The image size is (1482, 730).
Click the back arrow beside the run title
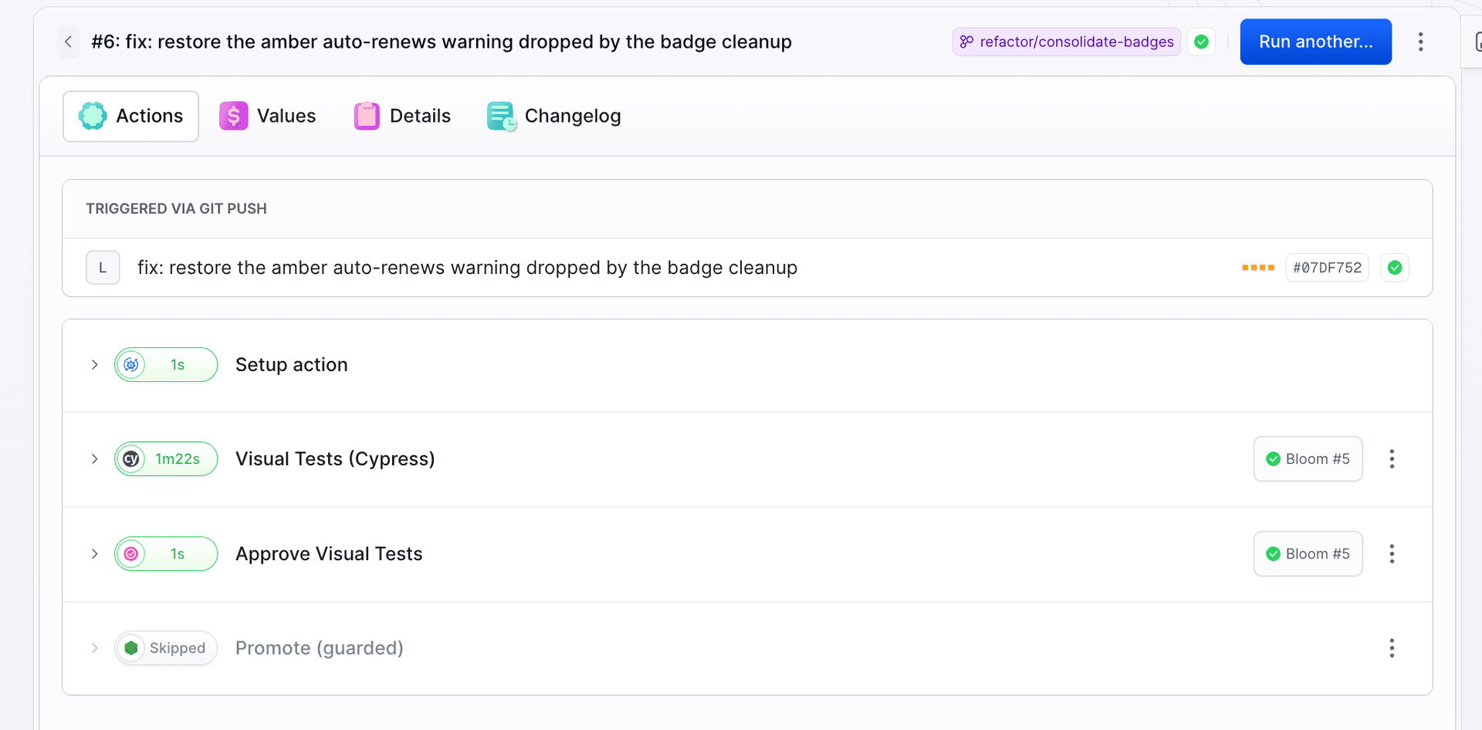(x=69, y=42)
